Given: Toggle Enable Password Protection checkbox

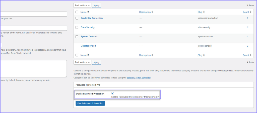Looking at the screenshot, I should tap(113, 93).
